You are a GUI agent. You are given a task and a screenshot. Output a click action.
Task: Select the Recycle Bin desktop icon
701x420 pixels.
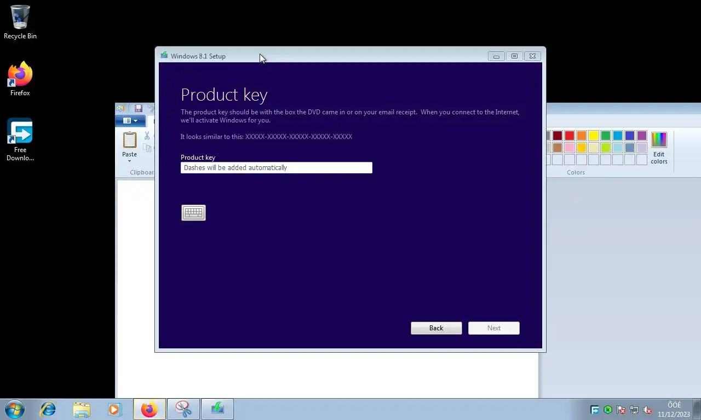20,22
